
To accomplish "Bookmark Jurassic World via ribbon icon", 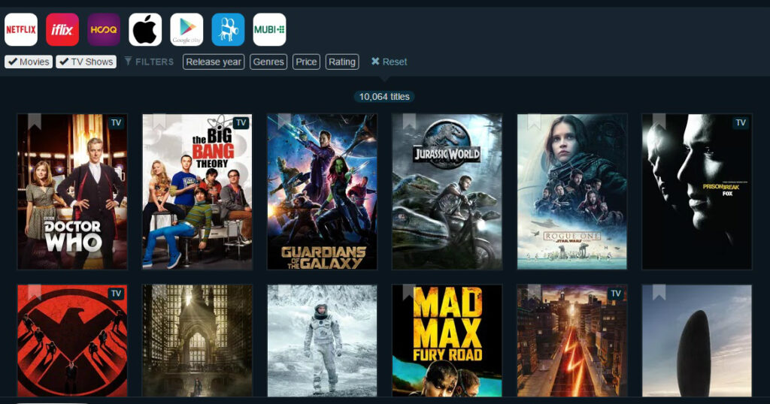I will 409,122.
